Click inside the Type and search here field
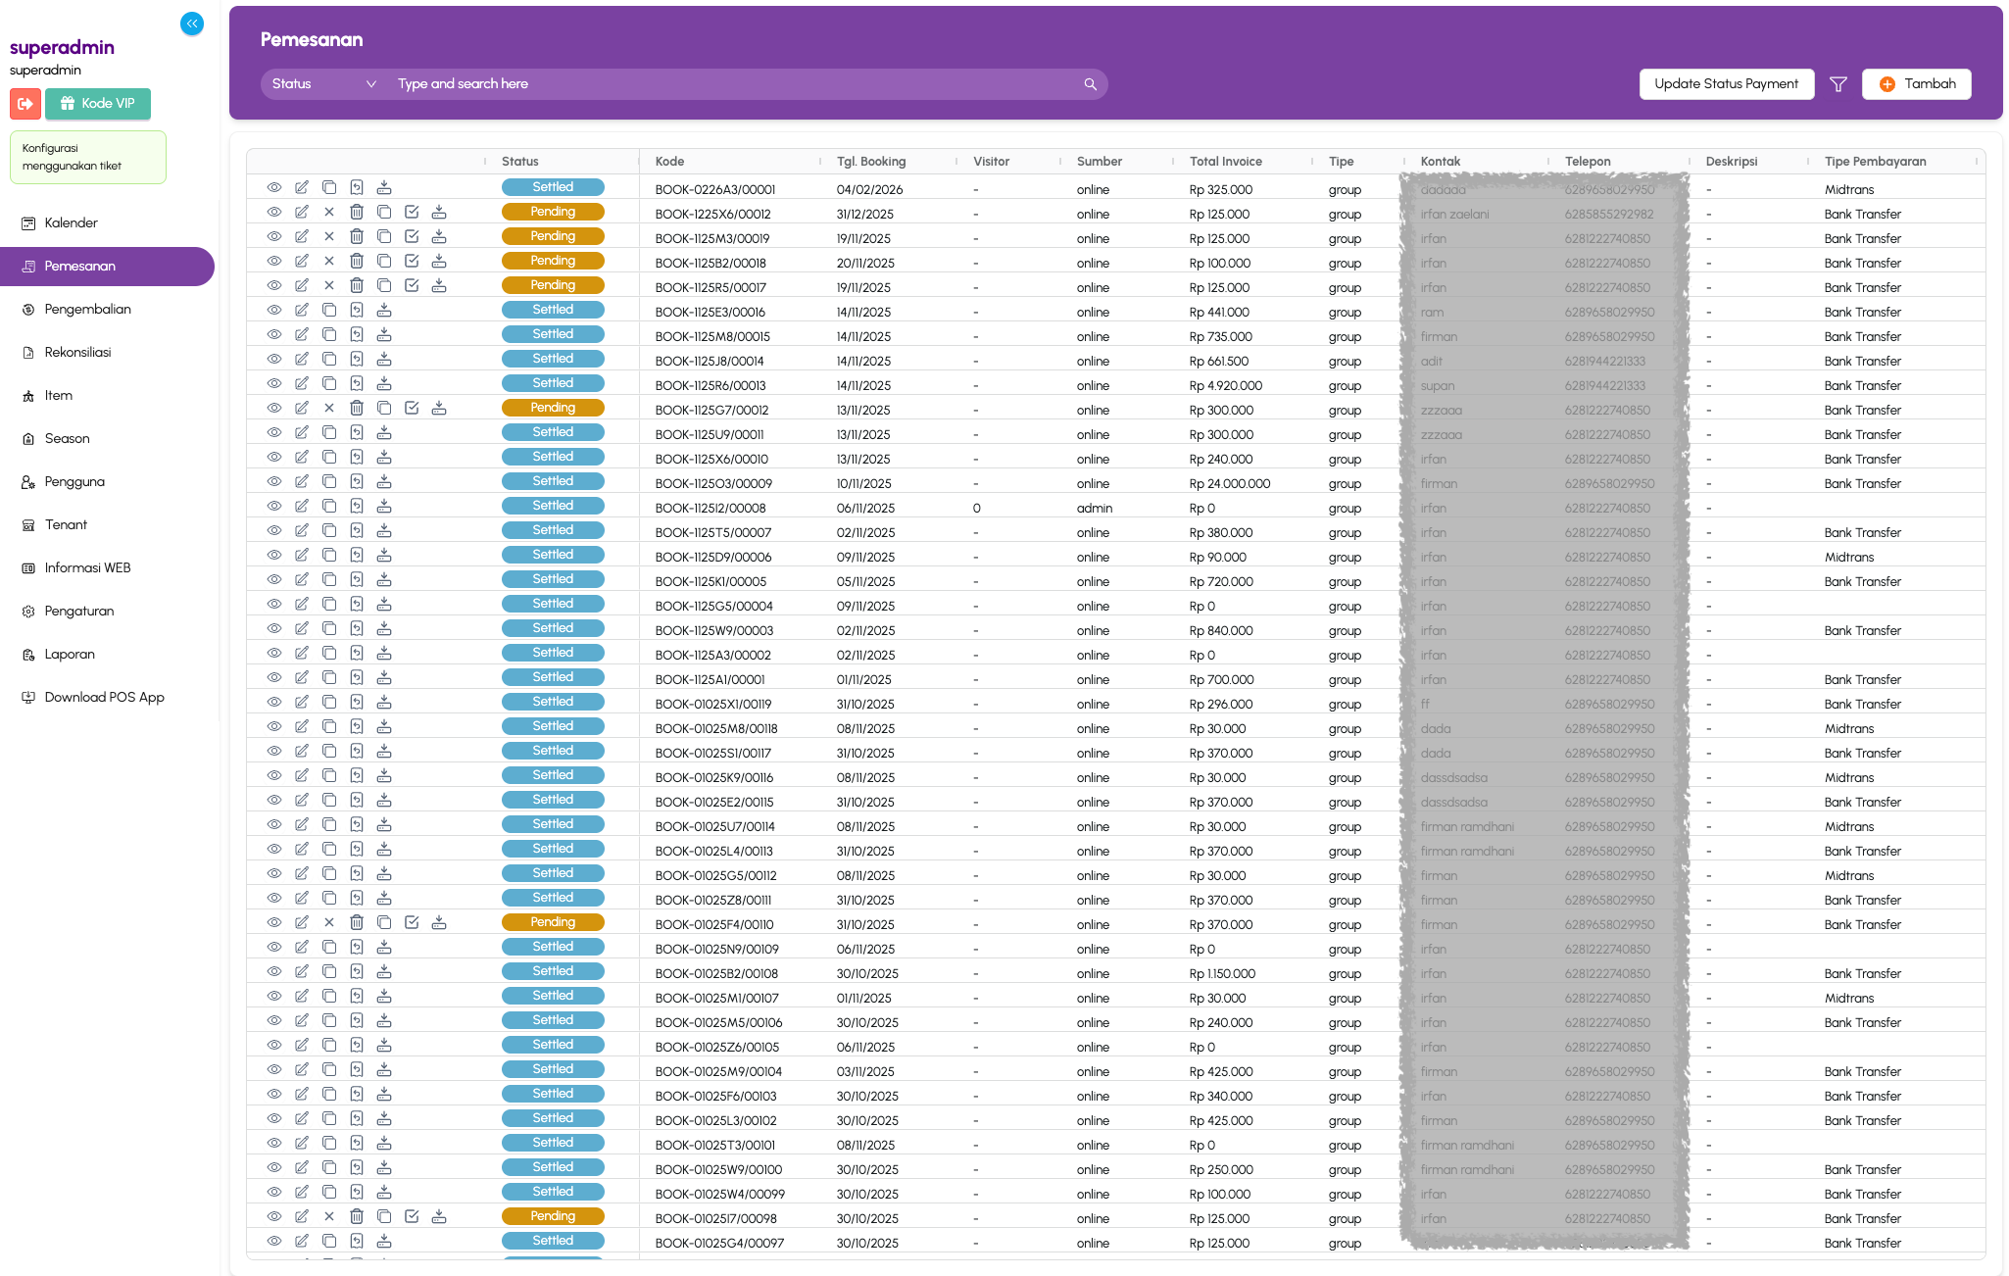 point(686,84)
